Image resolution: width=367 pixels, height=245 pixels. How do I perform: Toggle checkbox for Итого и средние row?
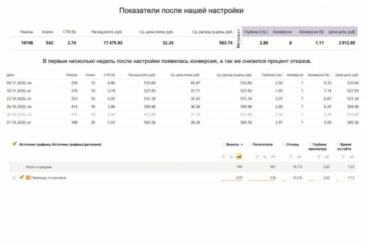click(x=21, y=167)
